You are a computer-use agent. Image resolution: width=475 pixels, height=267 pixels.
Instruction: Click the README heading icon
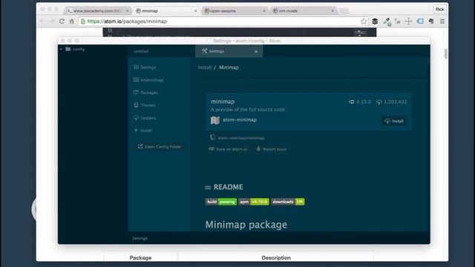(208, 188)
